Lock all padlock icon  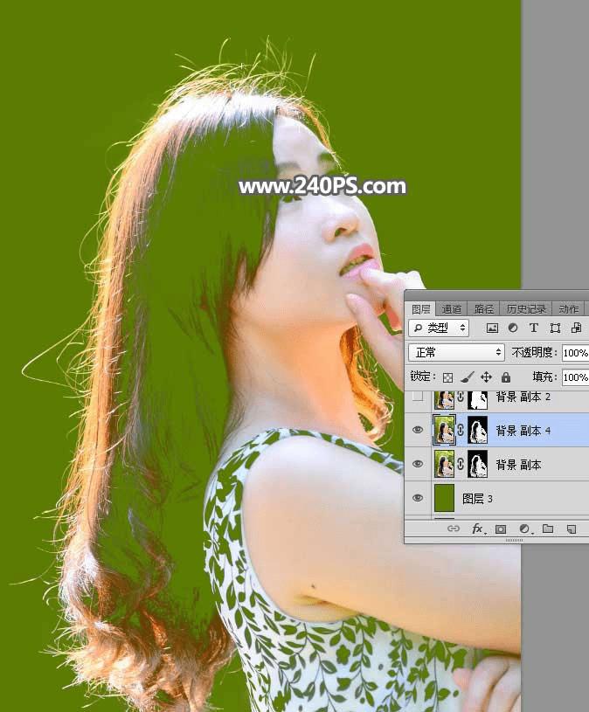tap(505, 377)
